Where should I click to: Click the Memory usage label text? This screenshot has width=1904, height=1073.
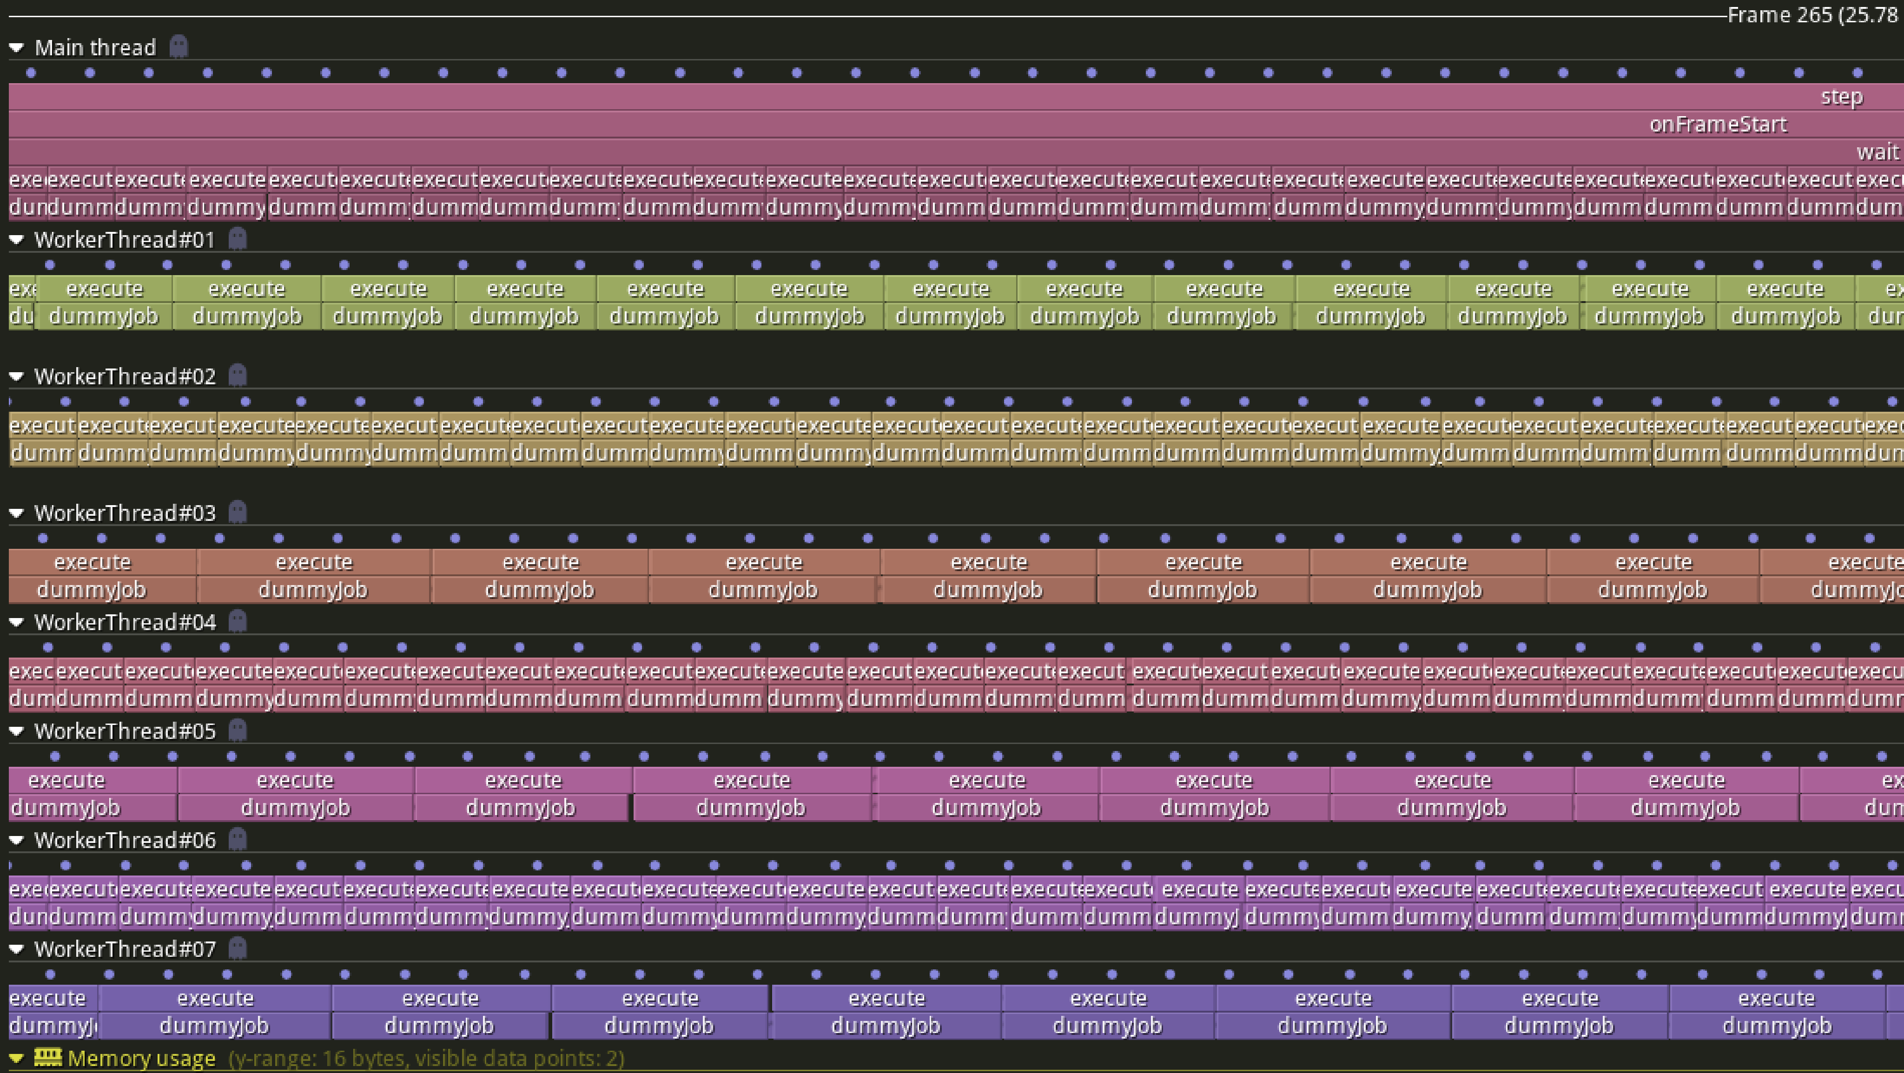(x=141, y=1058)
